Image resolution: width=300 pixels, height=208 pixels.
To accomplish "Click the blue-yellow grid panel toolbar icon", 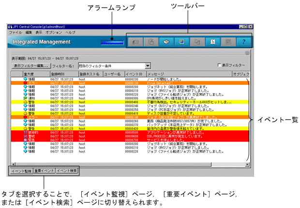I will tap(182, 42).
